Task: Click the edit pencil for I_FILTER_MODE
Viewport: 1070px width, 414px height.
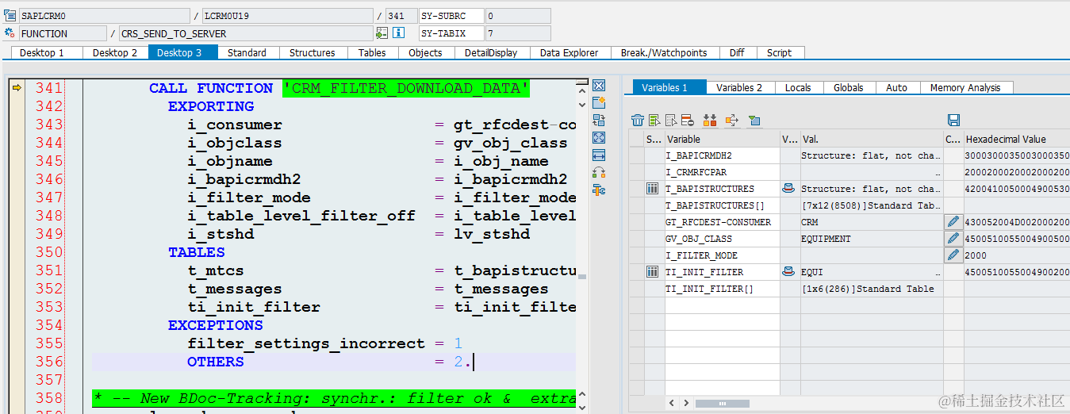Action: [953, 255]
